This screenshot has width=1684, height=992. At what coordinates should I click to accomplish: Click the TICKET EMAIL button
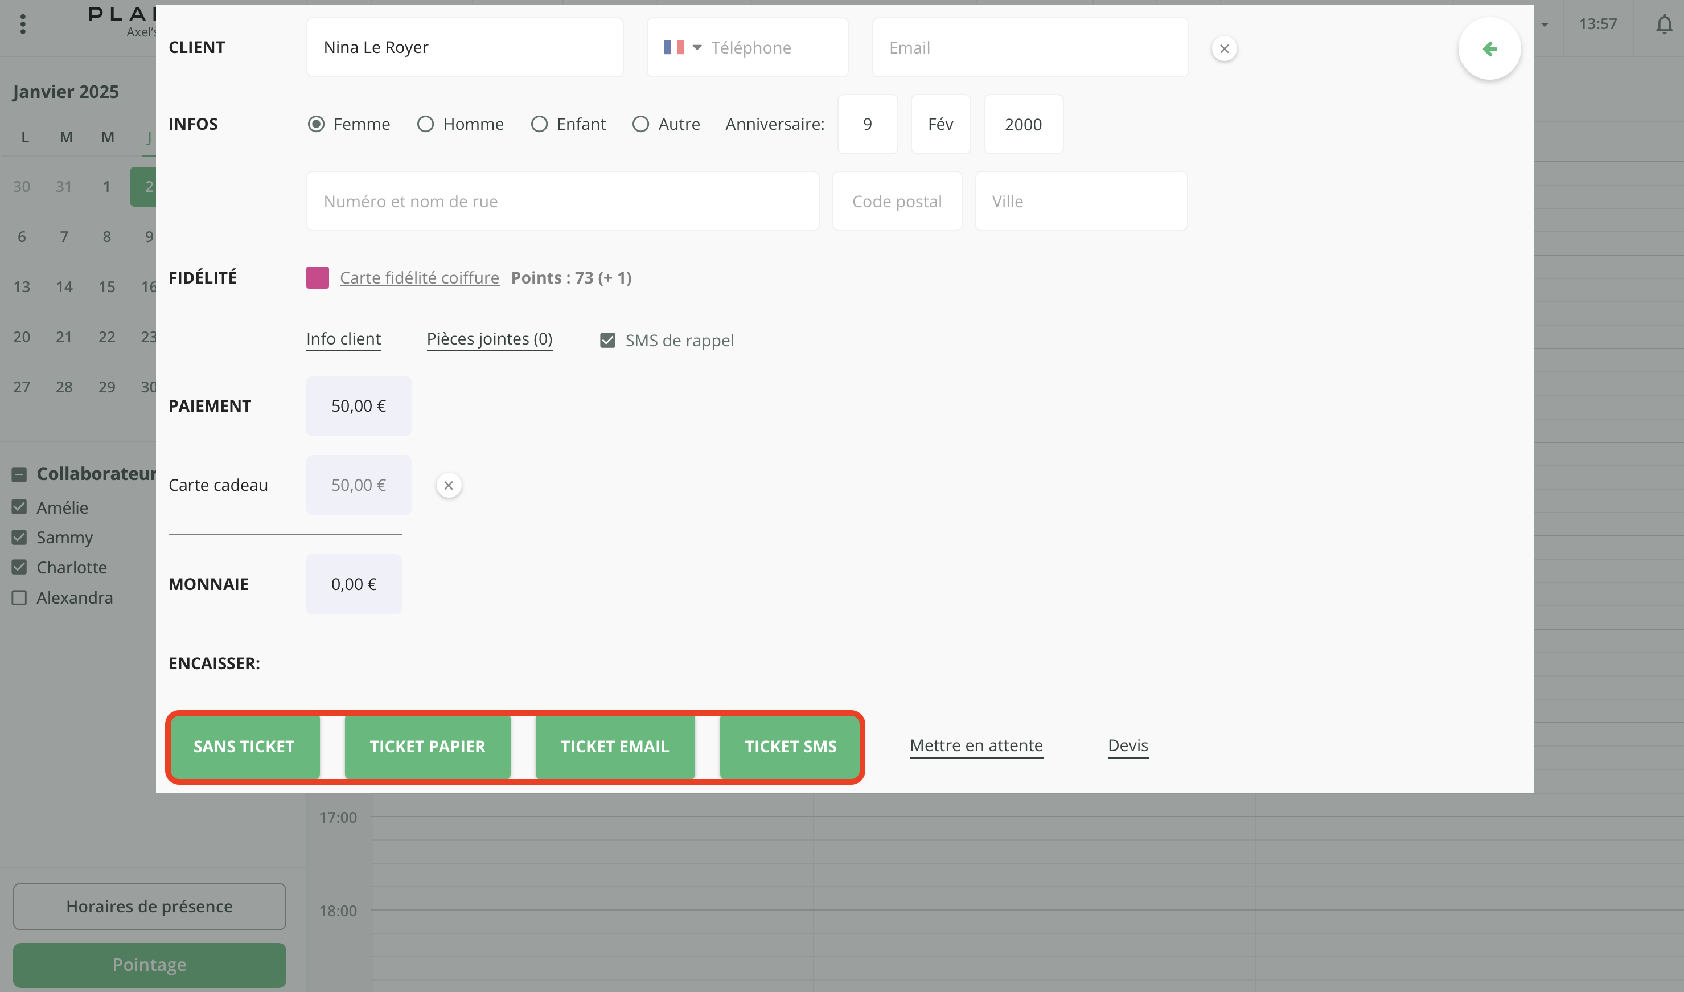(614, 747)
